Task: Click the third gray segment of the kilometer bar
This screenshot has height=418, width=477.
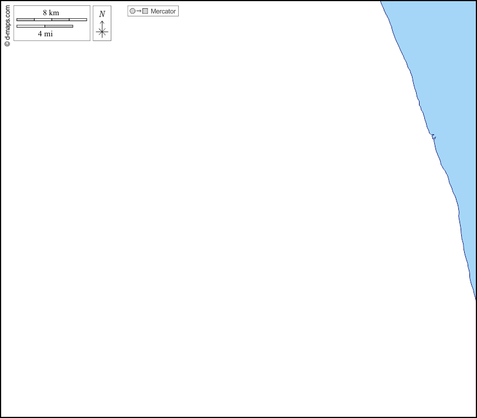Action: pos(60,20)
